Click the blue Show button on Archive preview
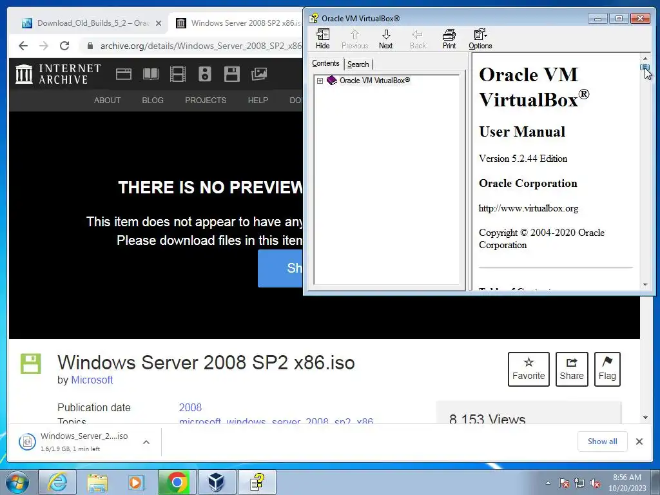 [280, 268]
